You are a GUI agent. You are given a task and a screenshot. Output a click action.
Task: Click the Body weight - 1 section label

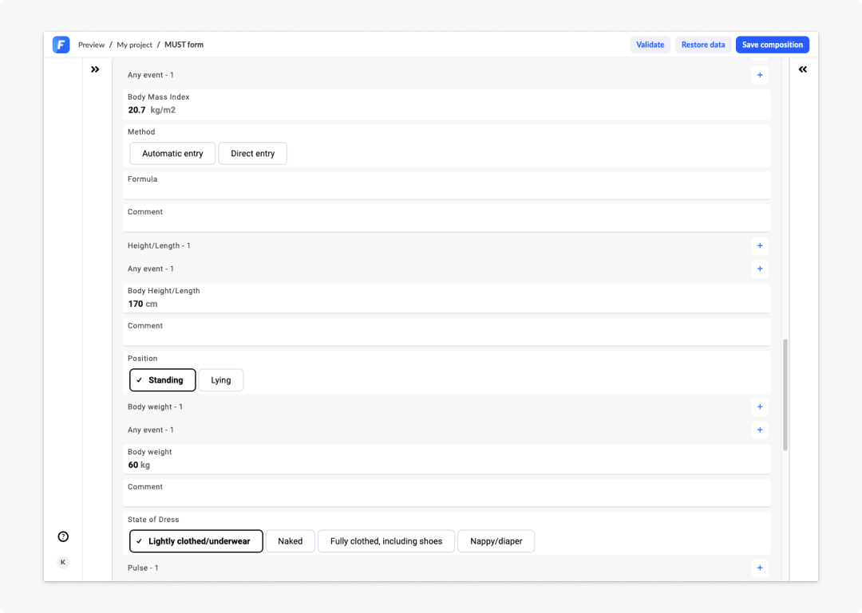tap(155, 407)
